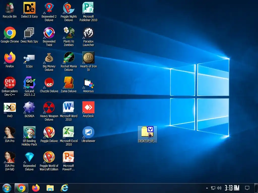Click the Show Desktop strip

(256, 188)
